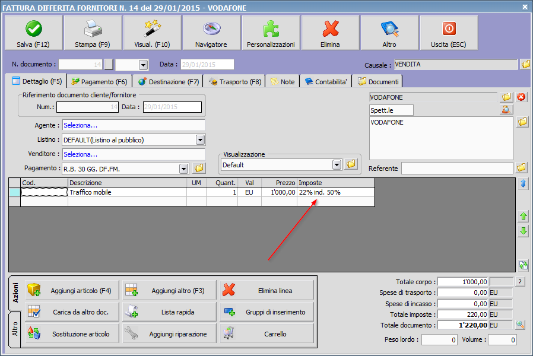
Task: Click Seleziona... link for Agente
Action: coord(81,125)
